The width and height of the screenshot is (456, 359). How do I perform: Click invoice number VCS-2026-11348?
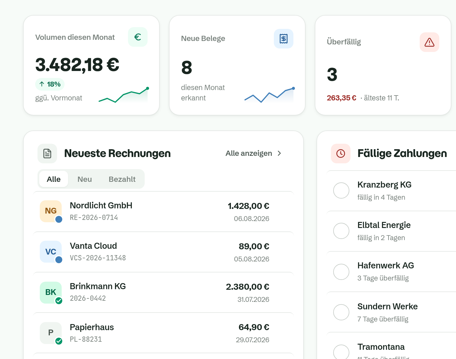[98, 258]
